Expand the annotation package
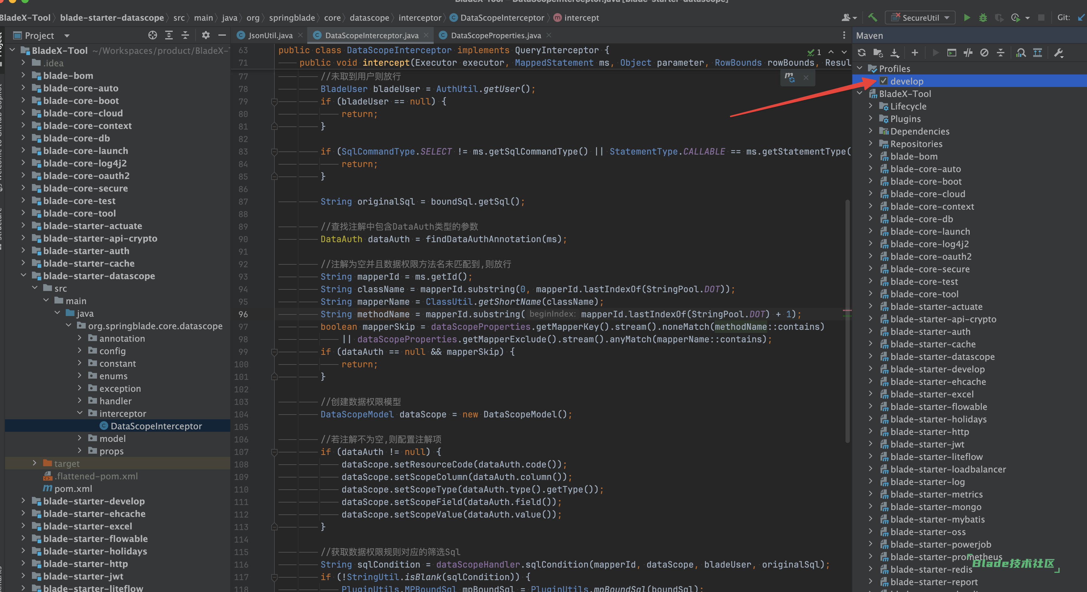Viewport: 1087px width, 592px height. (80, 338)
